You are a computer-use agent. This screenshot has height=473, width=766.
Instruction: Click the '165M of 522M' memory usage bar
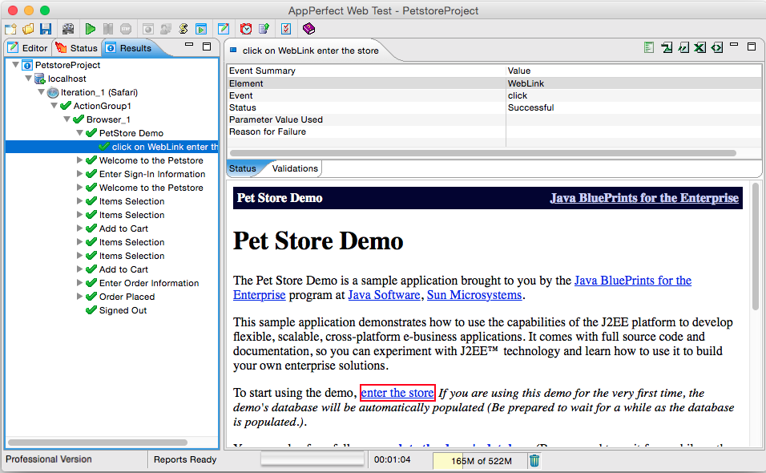pos(481,461)
